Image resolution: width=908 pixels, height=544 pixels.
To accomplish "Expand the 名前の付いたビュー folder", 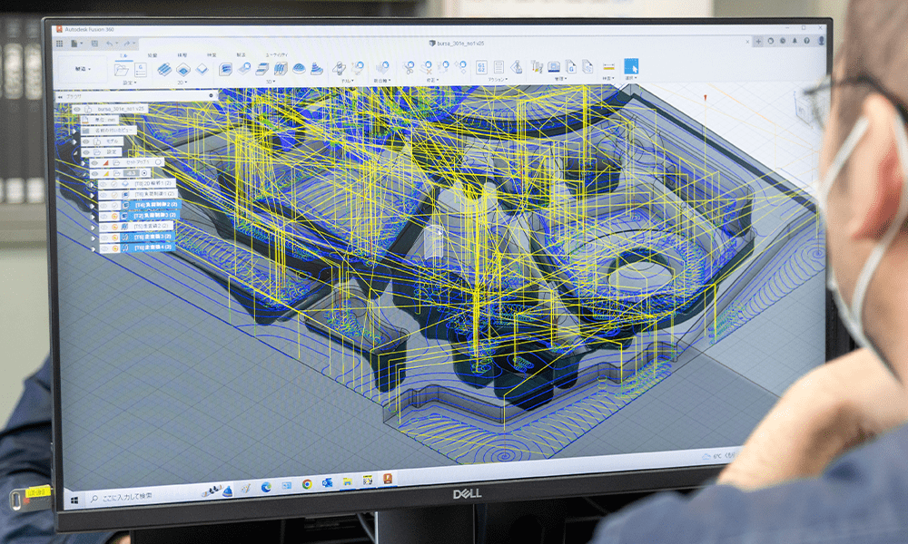I will (74, 131).
